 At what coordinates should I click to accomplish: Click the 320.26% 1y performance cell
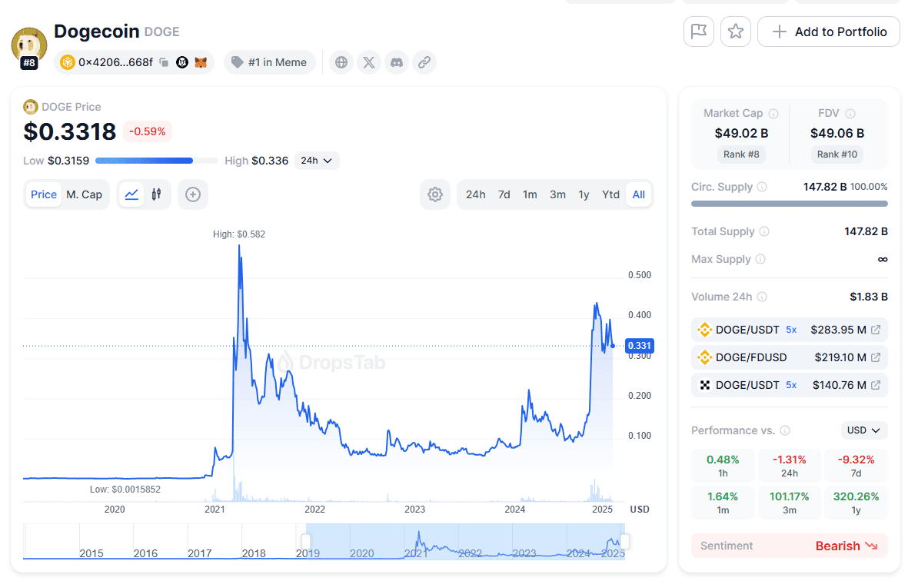click(x=856, y=503)
